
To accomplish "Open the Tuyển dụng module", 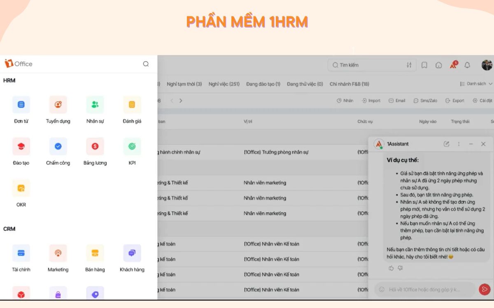I will (58, 110).
